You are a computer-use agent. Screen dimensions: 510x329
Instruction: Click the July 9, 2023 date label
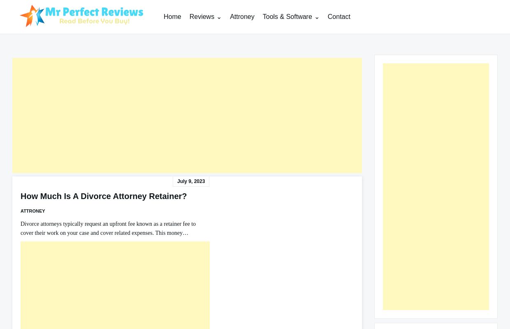191,181
